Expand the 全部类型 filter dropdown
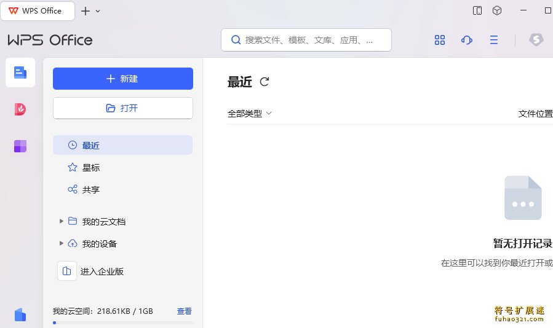 250,114
